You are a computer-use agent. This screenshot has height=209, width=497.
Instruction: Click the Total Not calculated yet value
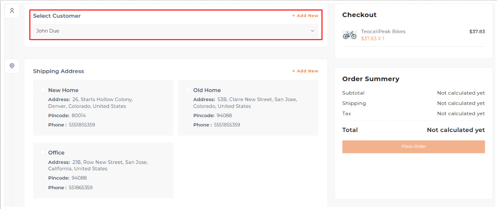pyautogui.click(x=455, y=130)
